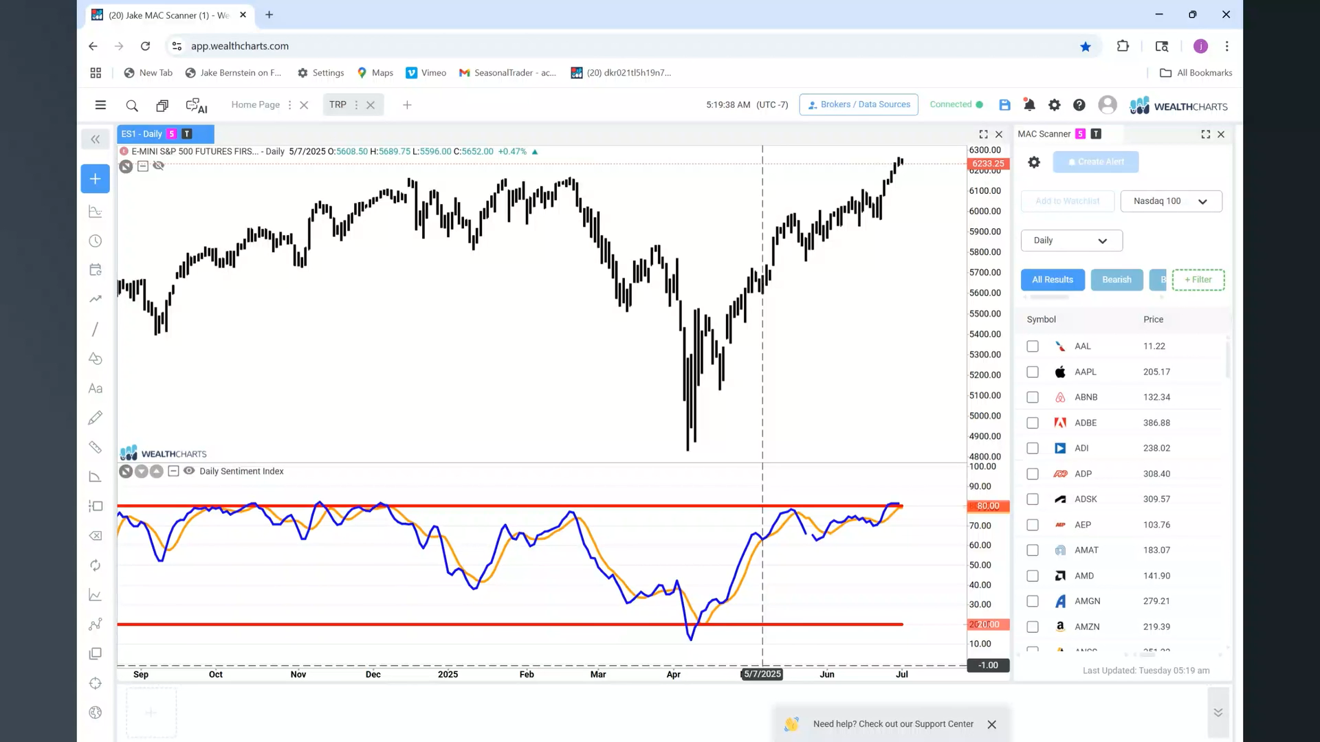Image resolution: width=1320 pixels, height=742 pixels.
Task: Move sentiment indicator pane down
Action: click(142, 471)
